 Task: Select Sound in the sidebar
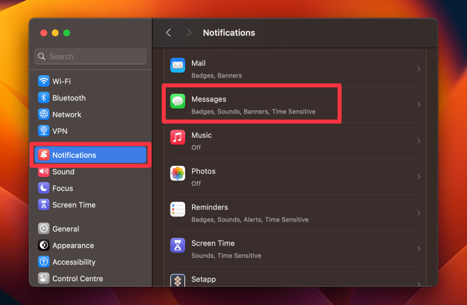[63, 172]
